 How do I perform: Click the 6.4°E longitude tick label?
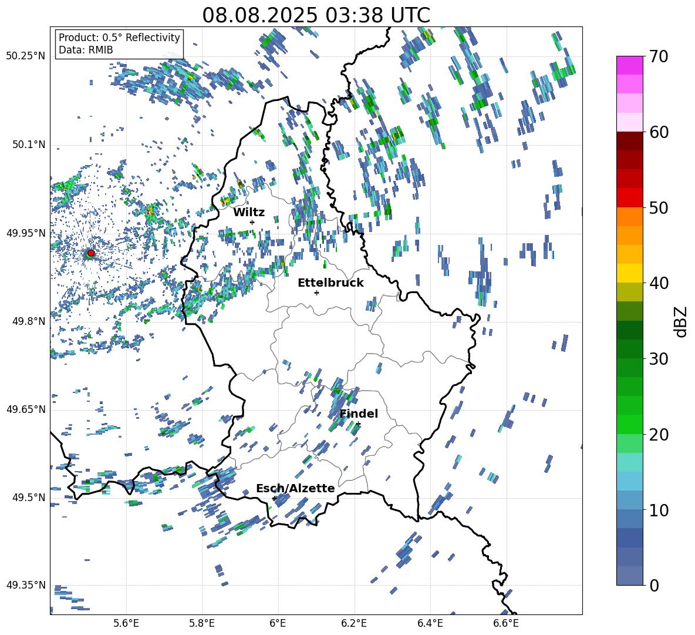point(430,623)
